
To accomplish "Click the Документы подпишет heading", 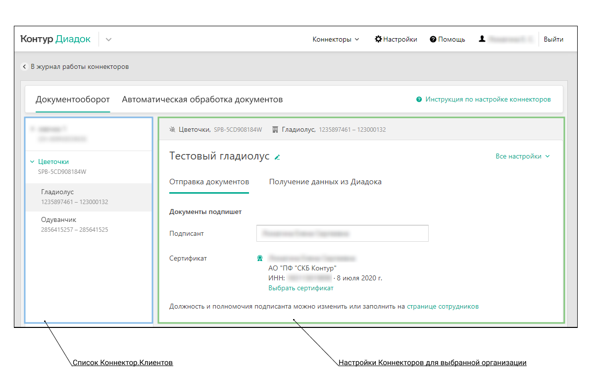I will [205, 212].
